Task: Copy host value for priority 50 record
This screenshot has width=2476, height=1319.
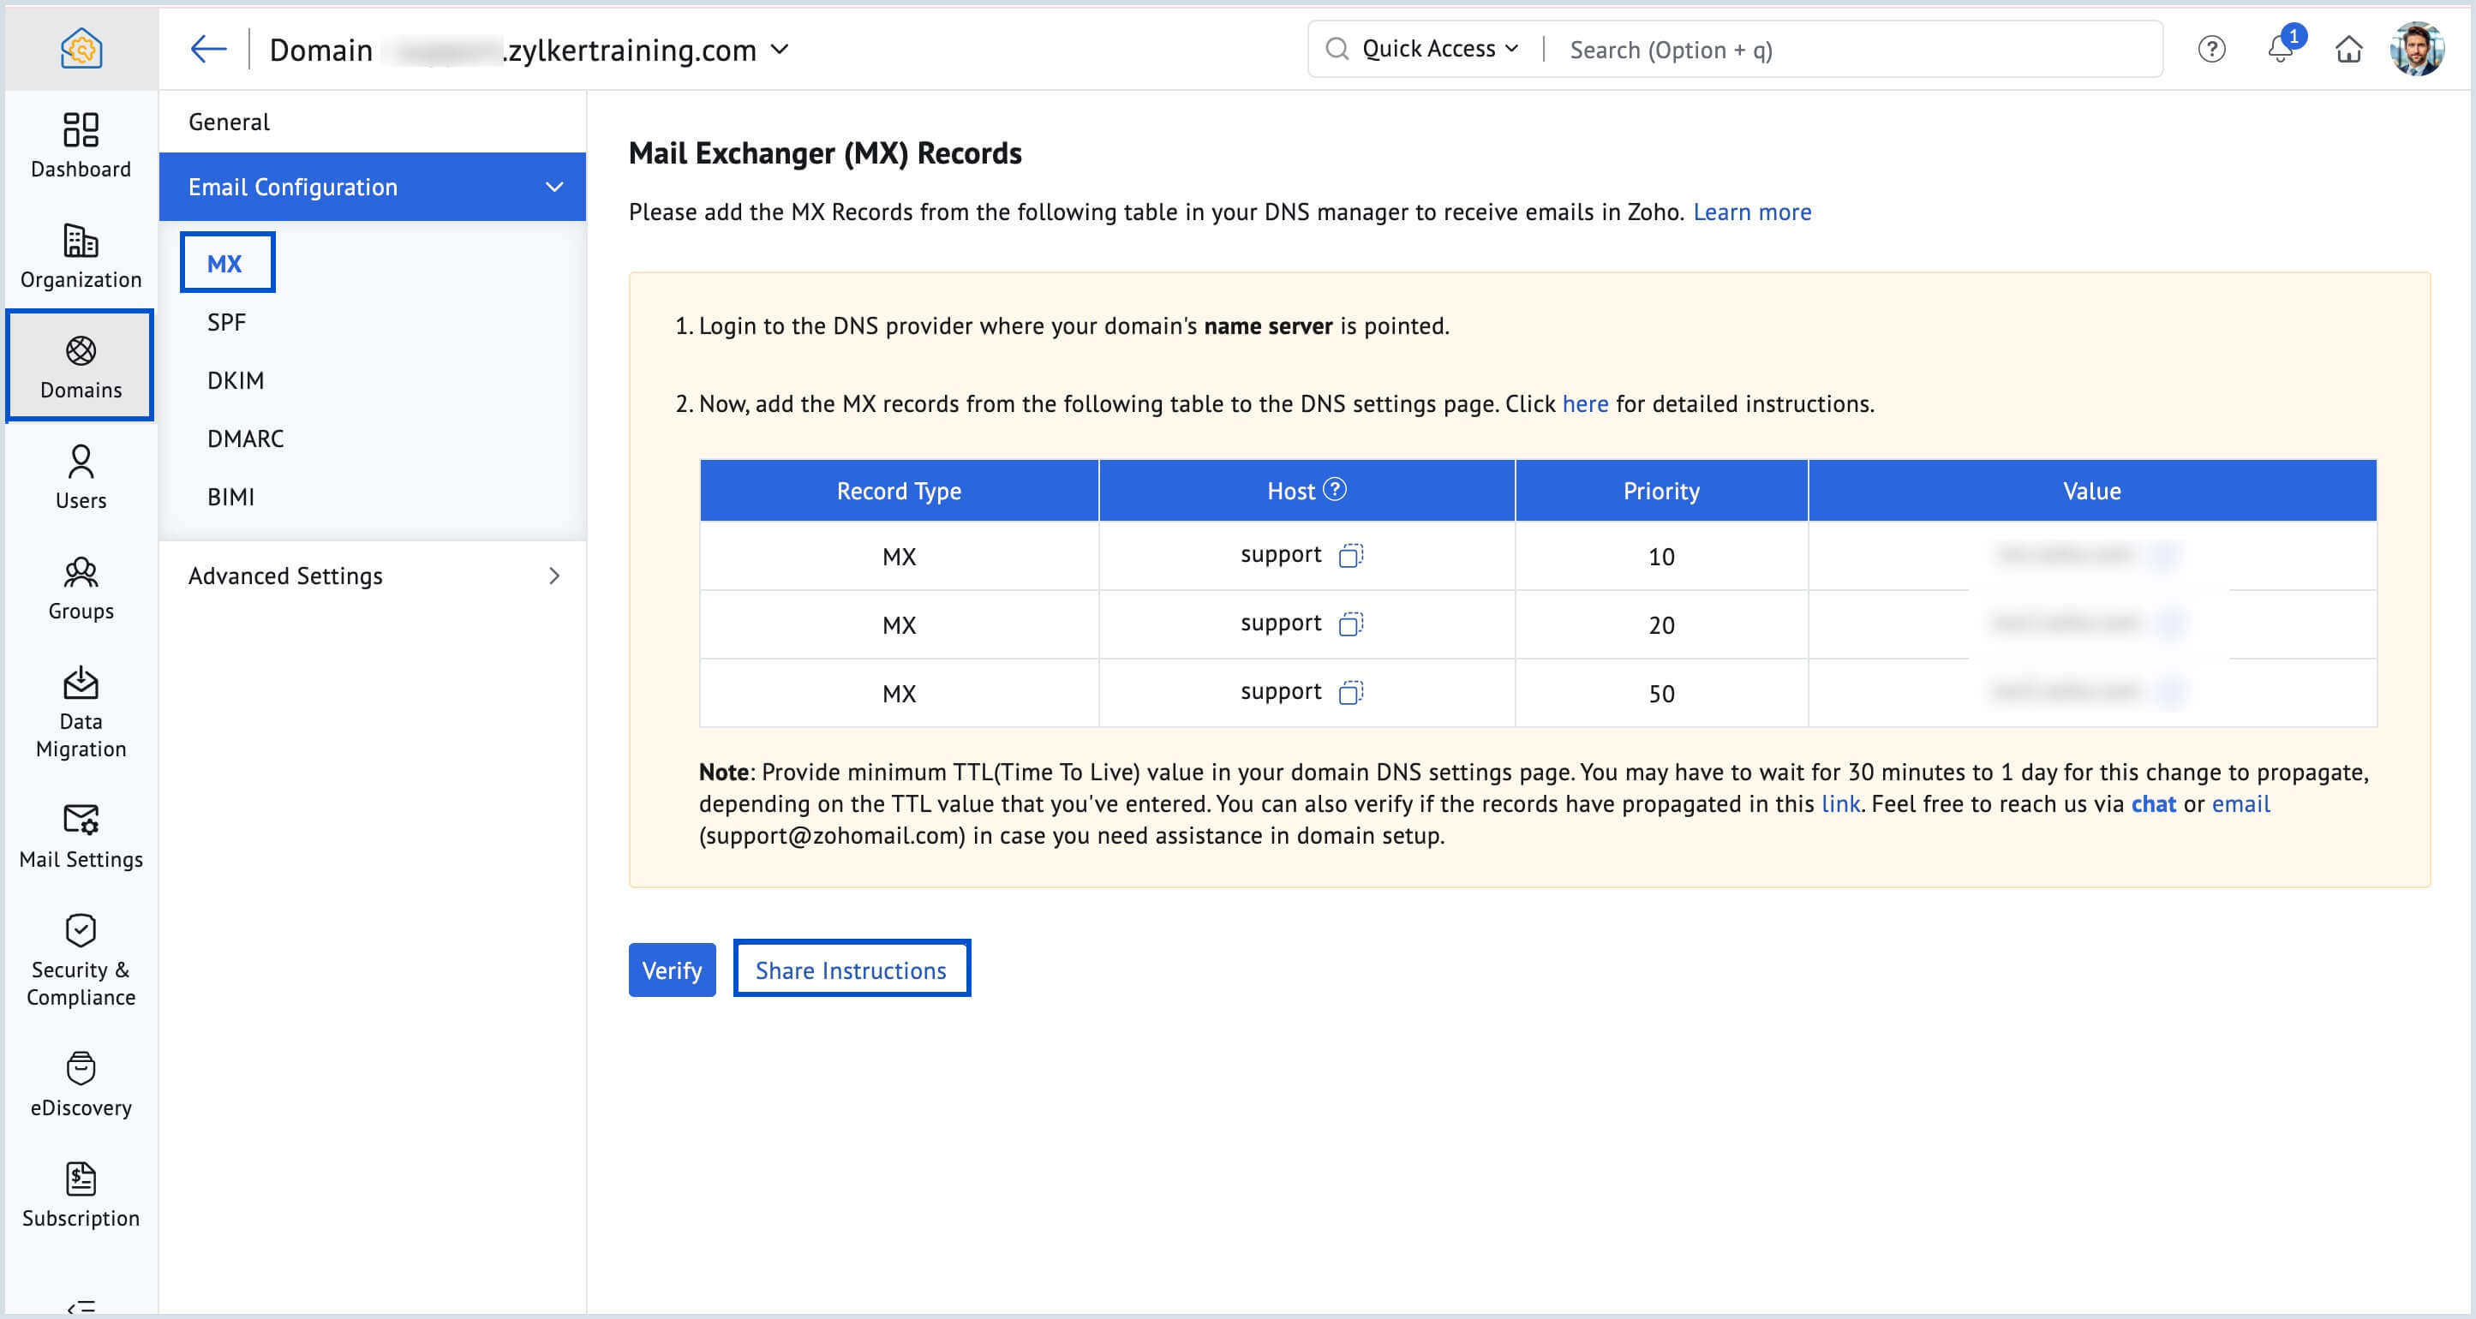Action: [x=1350, y=693]
